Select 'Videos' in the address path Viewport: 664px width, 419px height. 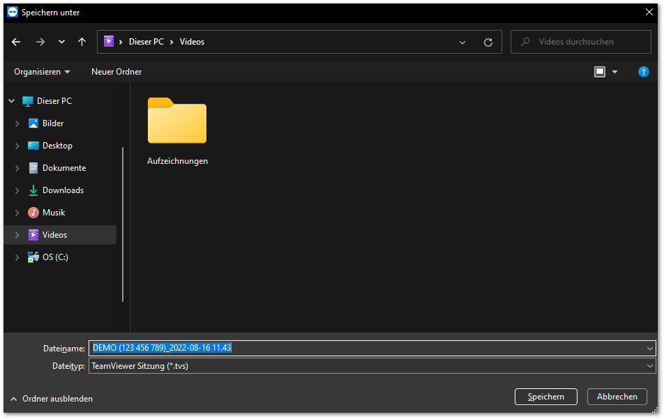pos(192,42)
